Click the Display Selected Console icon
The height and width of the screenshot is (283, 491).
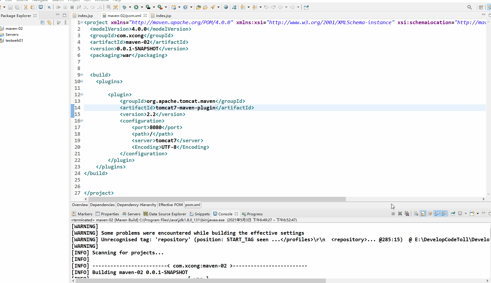pos(460,214)
